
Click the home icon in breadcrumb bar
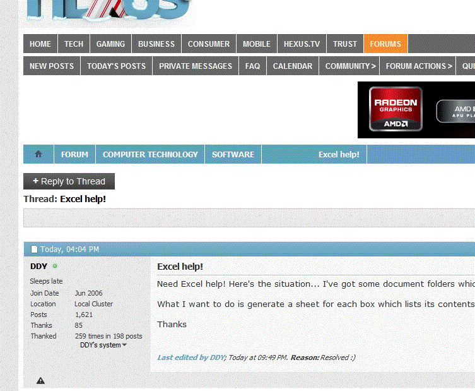(38, 154)
